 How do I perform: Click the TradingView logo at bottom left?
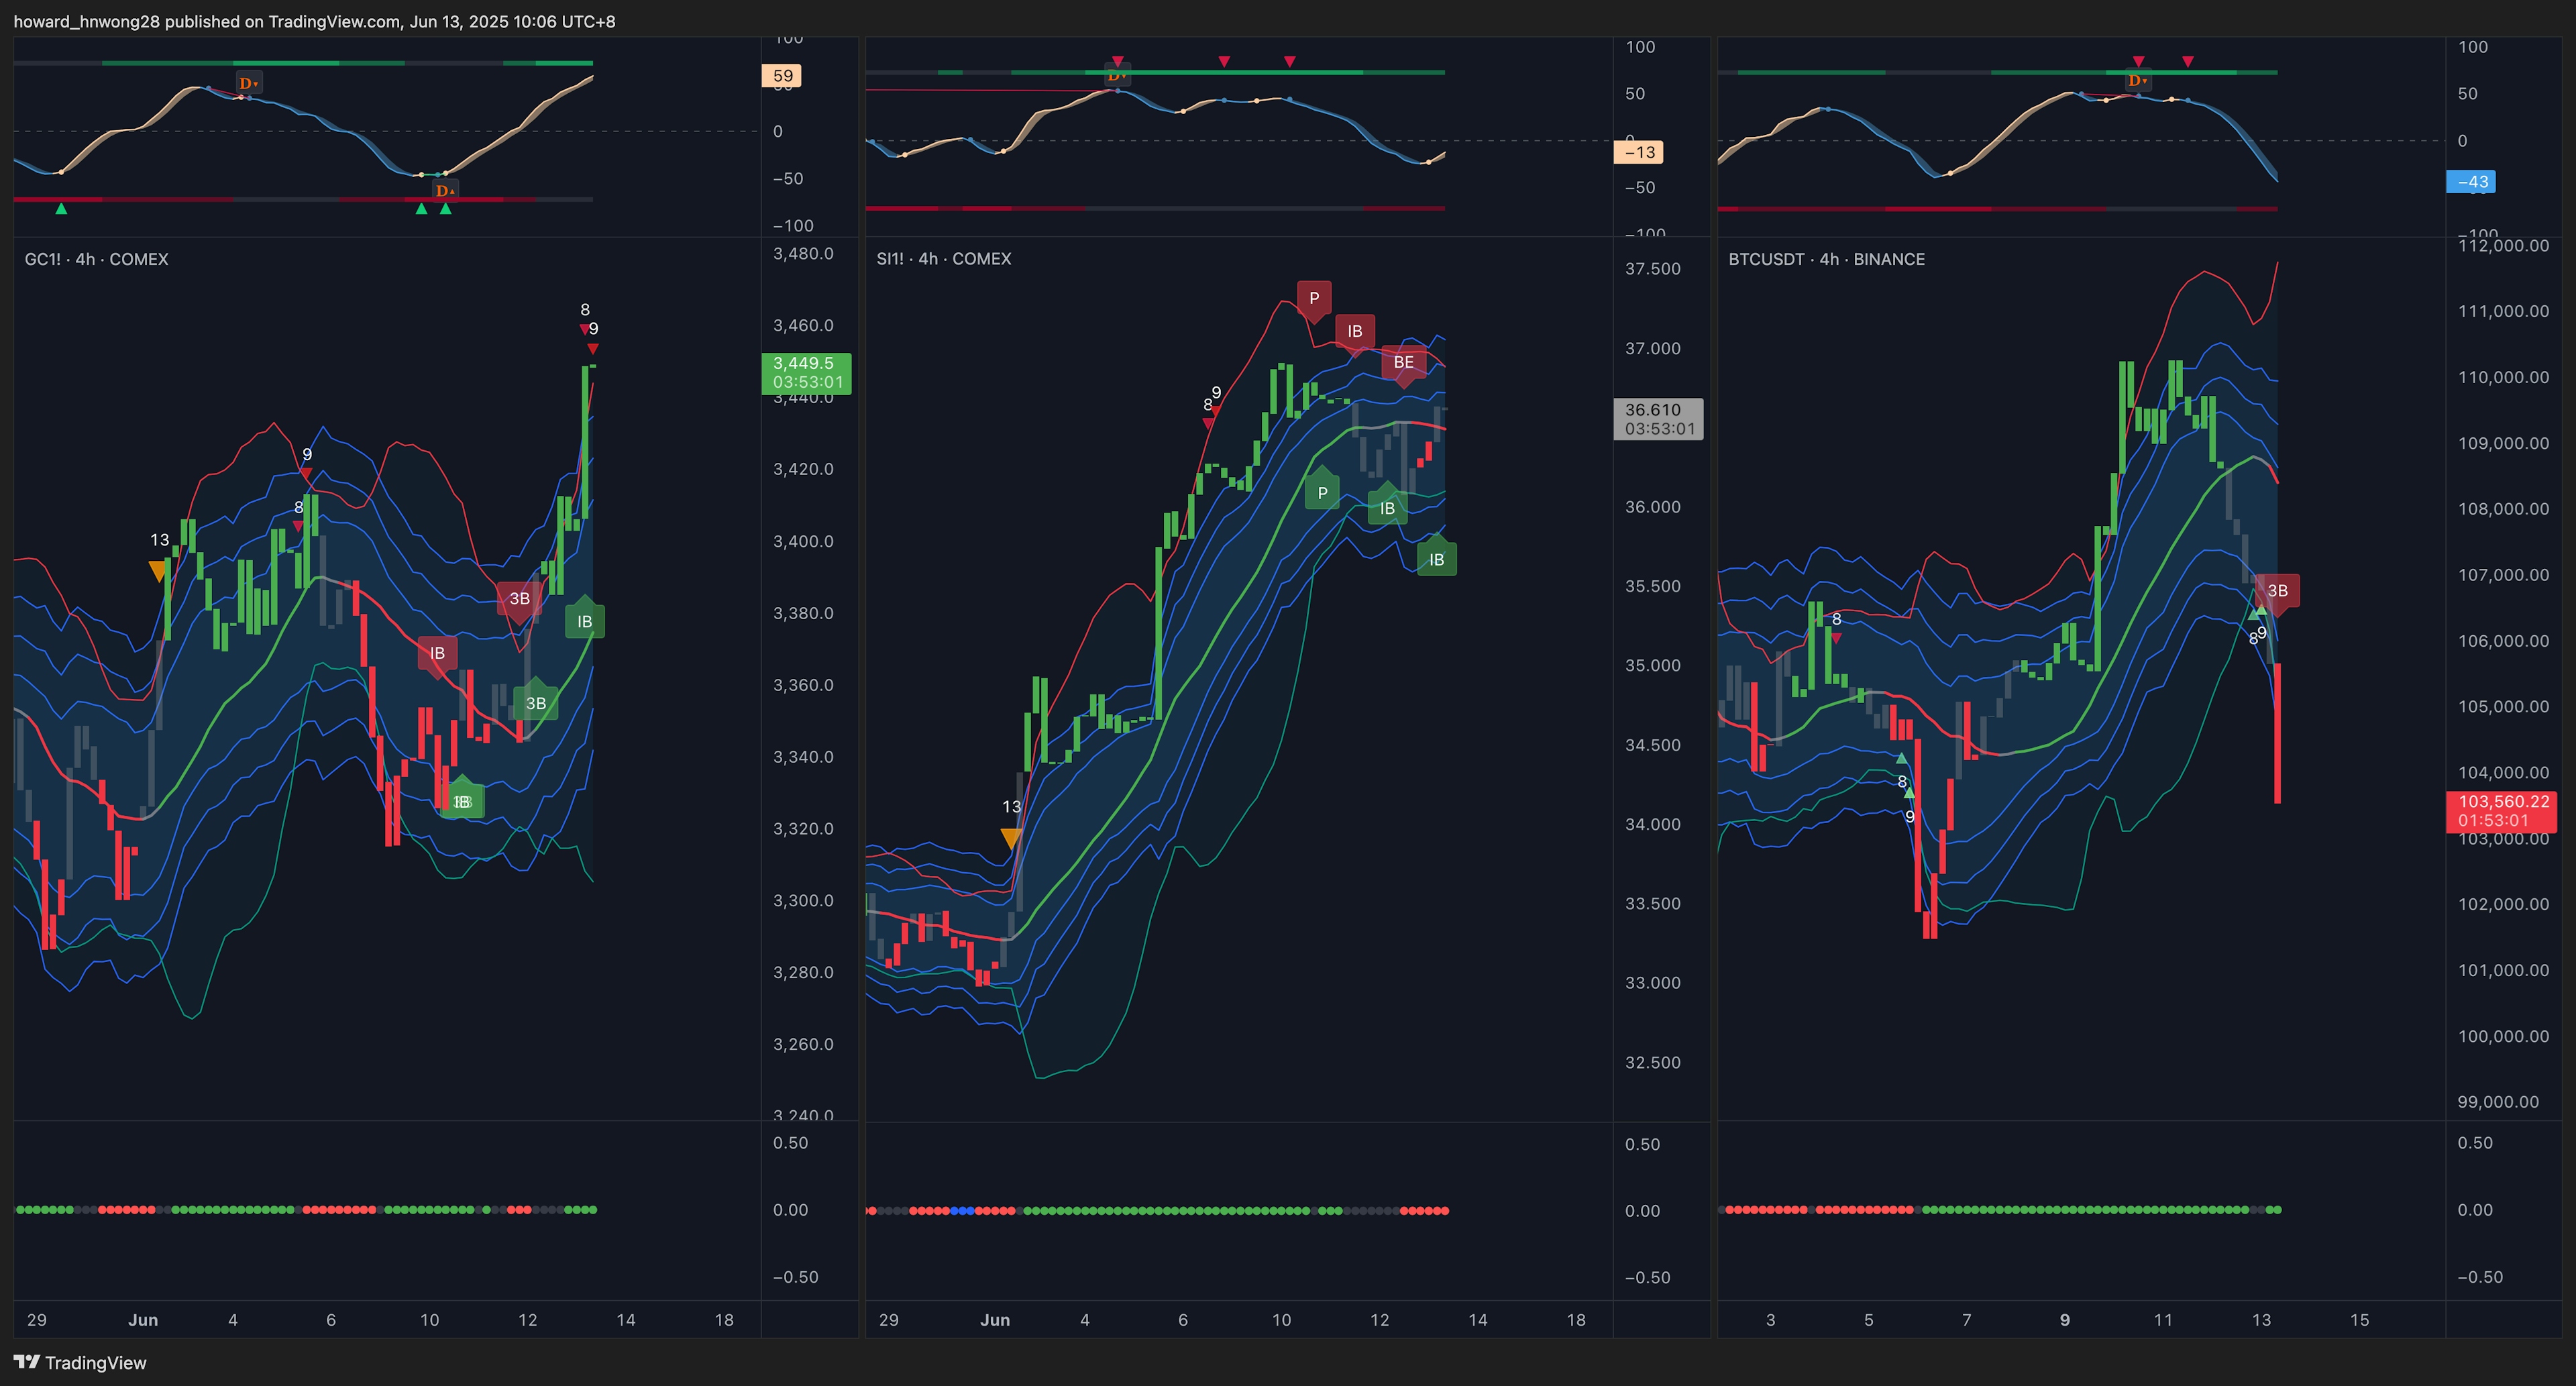click(80, 1362)
